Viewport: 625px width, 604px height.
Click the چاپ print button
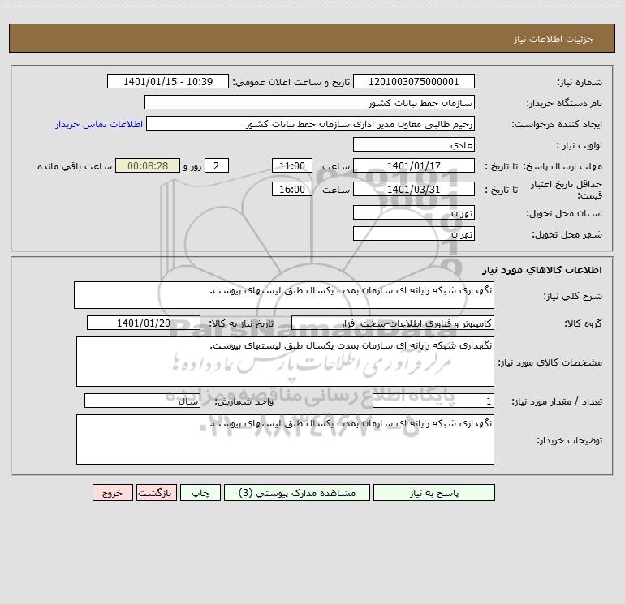200,492
